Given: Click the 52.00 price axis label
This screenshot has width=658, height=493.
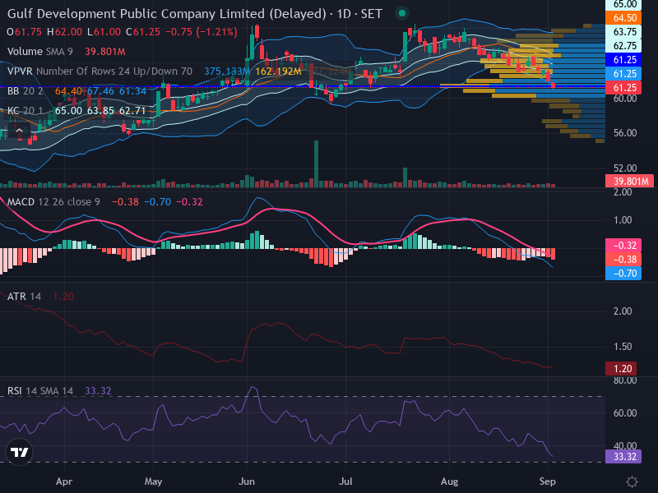Looking at the screenshot, I should 625,168.
